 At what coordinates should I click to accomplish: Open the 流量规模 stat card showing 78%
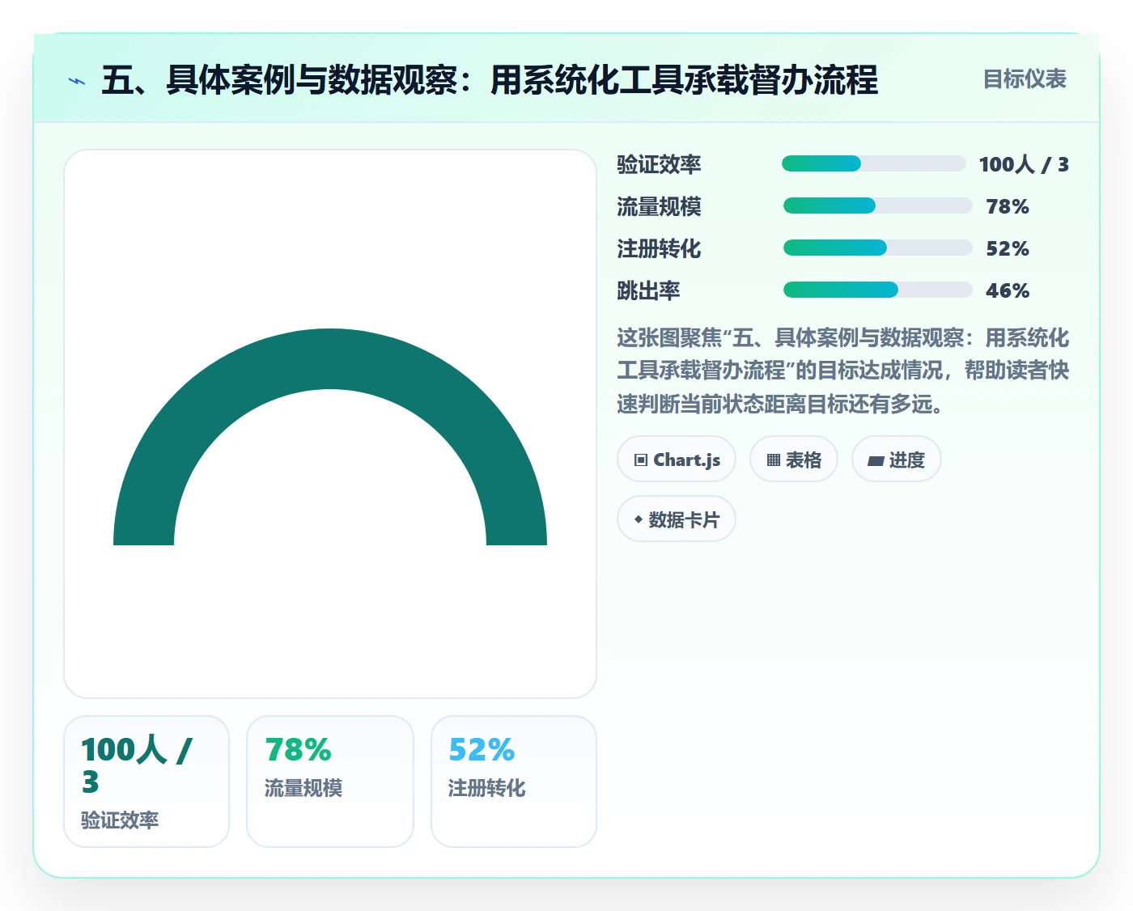330,782
